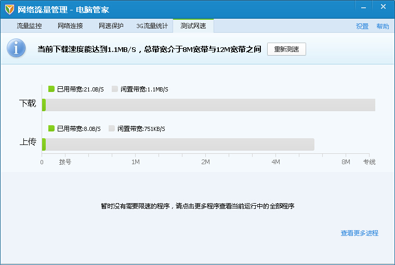Viewport: 395px width, 265px height.
Task: Click the 电脑管家 shield logo icon
Action: click(9, 9)
